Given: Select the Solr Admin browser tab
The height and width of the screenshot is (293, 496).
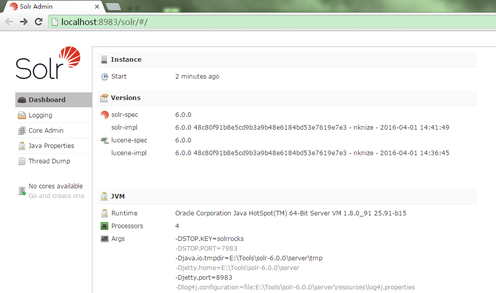Looking at the screenshot, I should pos(54,6).
